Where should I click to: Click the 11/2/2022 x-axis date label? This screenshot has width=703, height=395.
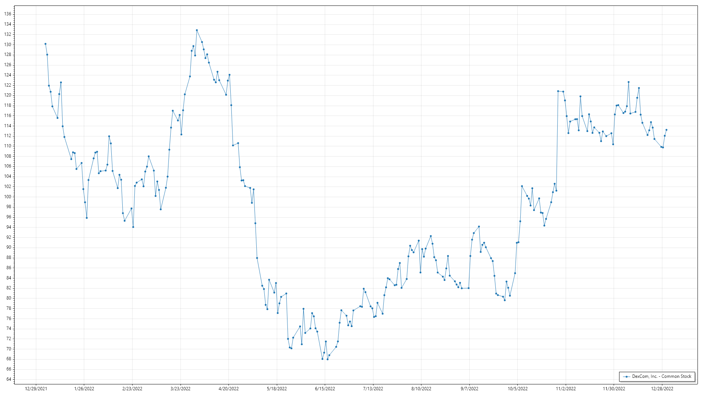click(x=566, y=389)
